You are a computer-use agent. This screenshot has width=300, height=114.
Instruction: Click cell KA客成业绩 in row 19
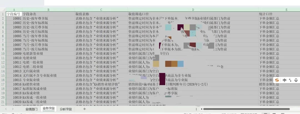[x=48, y=93]
